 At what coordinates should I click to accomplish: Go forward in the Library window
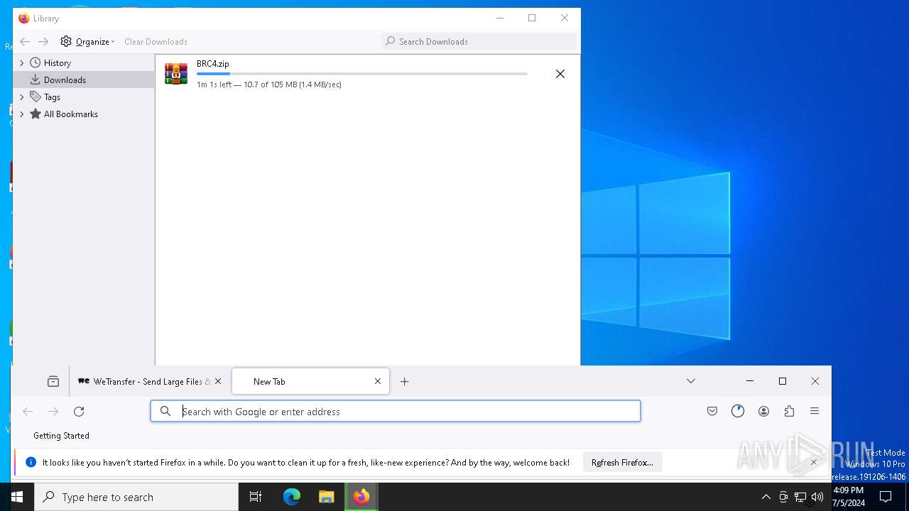(43, 41)
